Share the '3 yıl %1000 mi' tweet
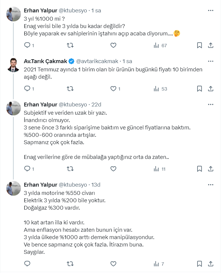The image size is (224, 273). click(x=210, y=45)
